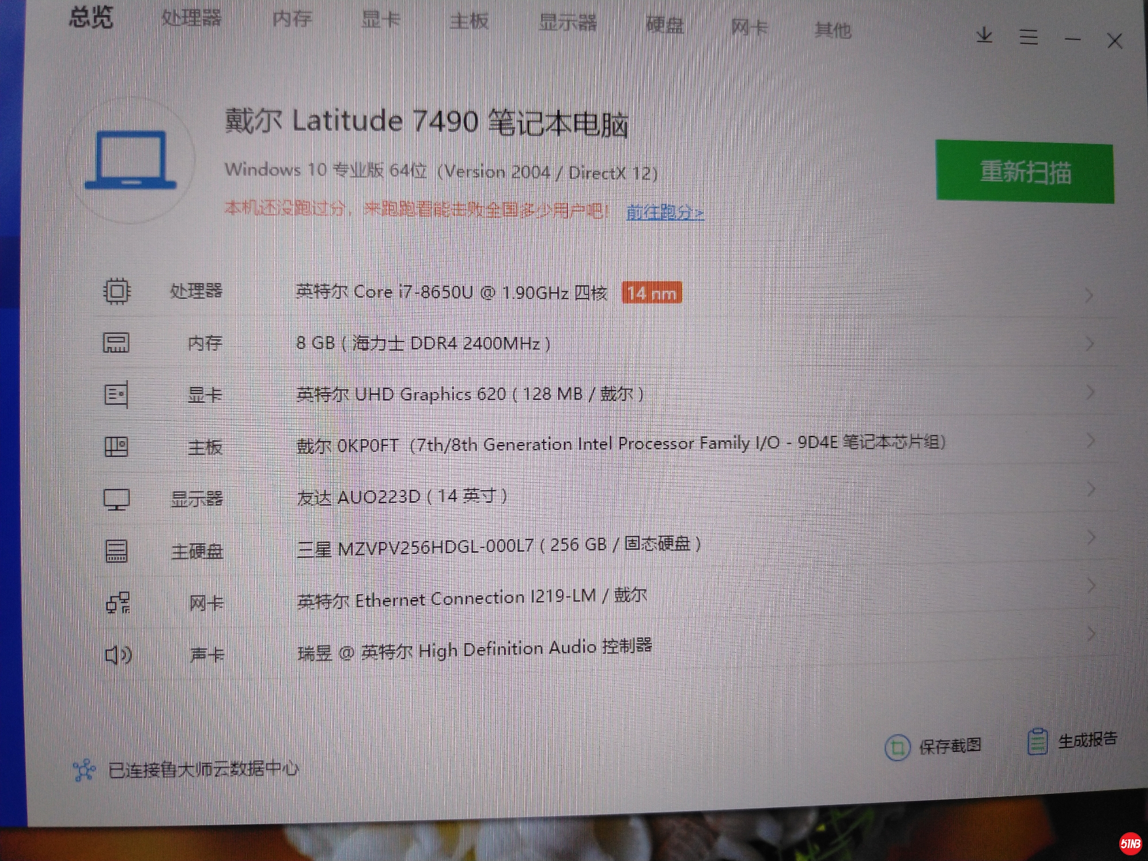Minimize the window

point(1072,40)
